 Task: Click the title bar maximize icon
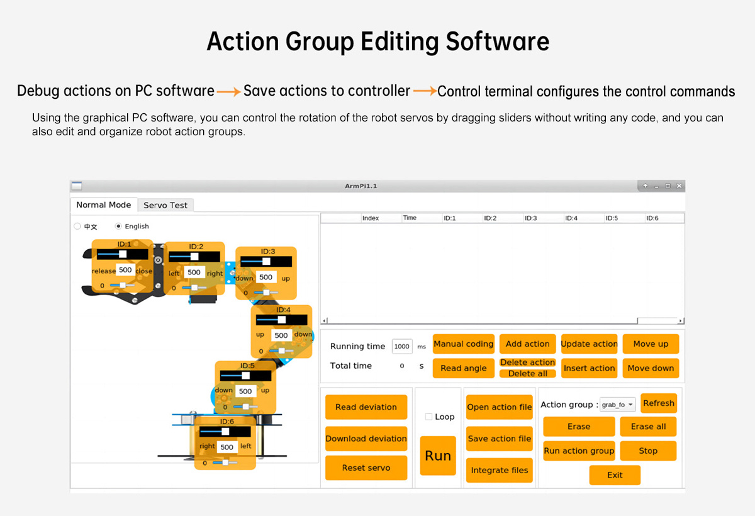click(668, 186)
